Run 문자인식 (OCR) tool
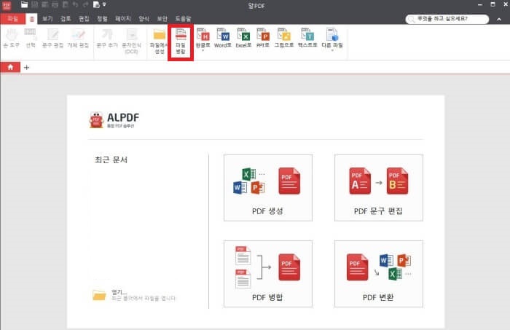Viewport: 510px width, 330px height. (131, 41)
